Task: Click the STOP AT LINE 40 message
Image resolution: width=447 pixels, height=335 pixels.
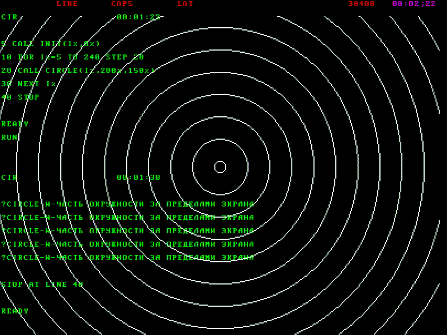Action: pos(42,284)
